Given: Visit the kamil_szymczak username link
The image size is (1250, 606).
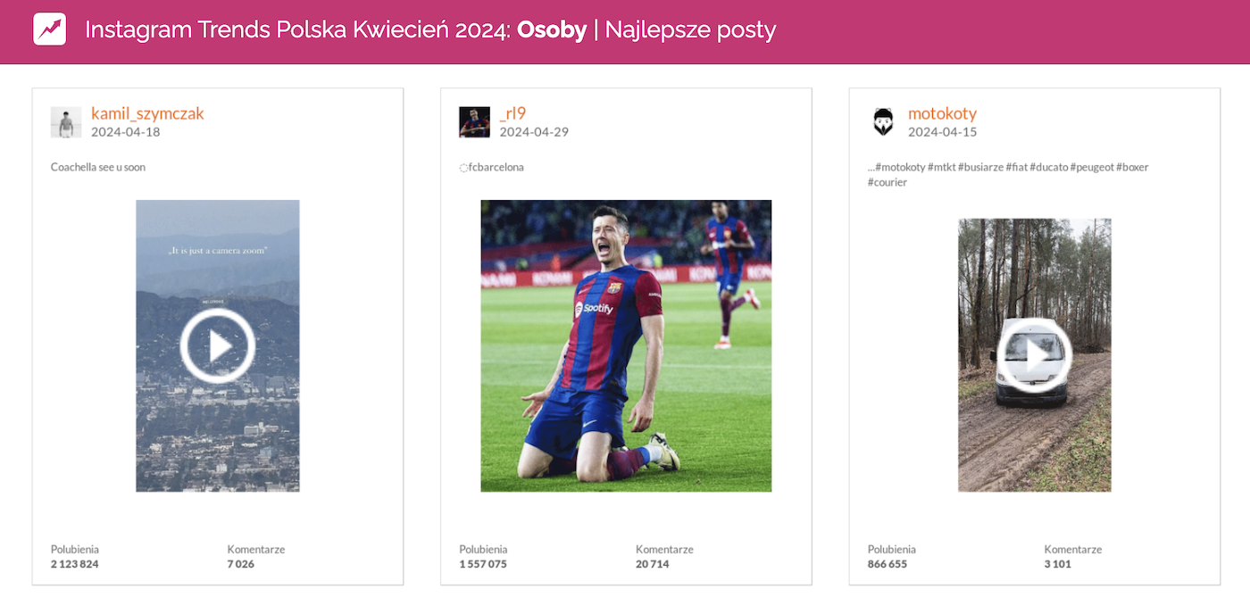Looking at the screenshot, I should pyautogui.click(x=147, y=113).
